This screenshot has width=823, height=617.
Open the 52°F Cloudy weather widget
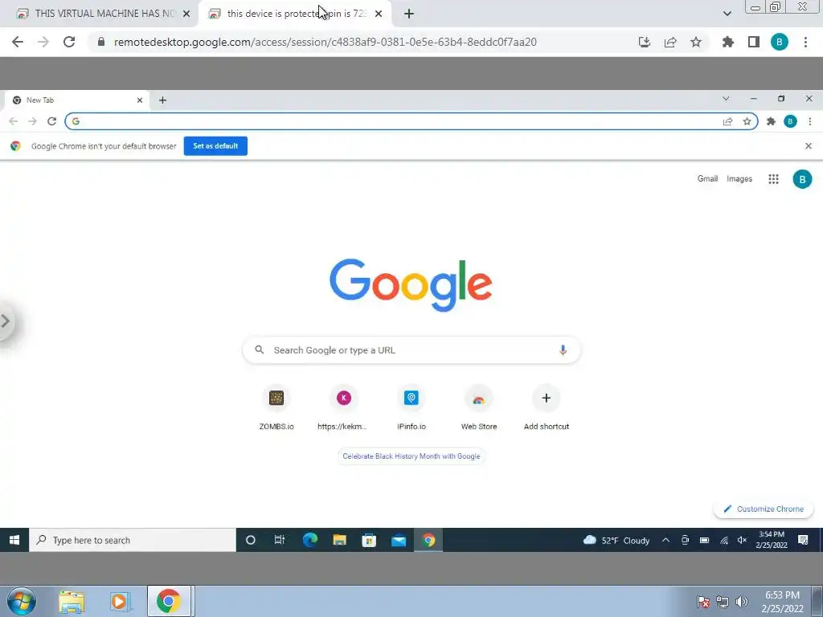[x=616, y=541]
